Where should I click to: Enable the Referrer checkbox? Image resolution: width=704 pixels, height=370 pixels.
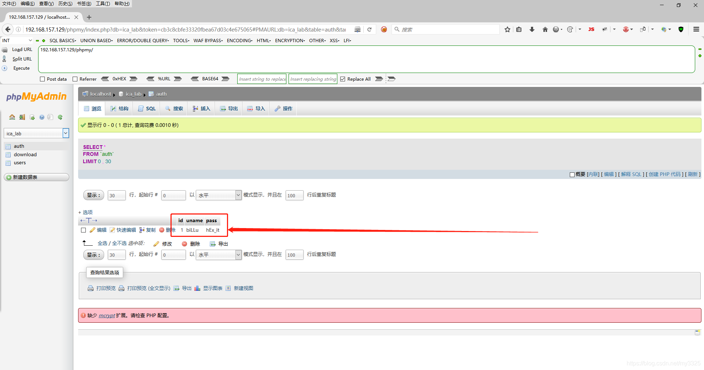click(x=75, y=79)
